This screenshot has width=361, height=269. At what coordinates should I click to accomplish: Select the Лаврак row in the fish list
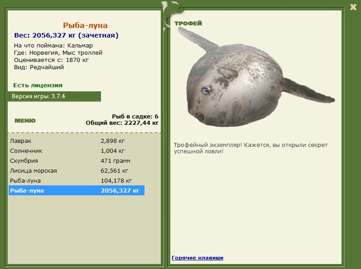(77, 141)
